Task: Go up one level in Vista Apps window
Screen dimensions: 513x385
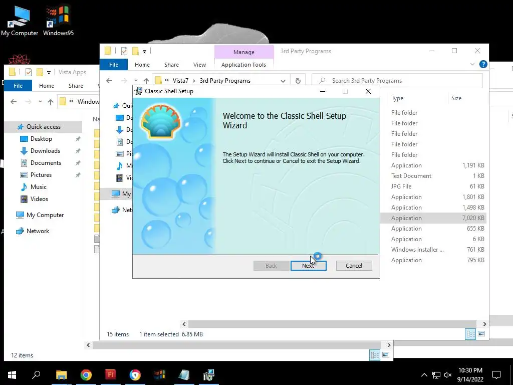Action: (x=51, y=102)
